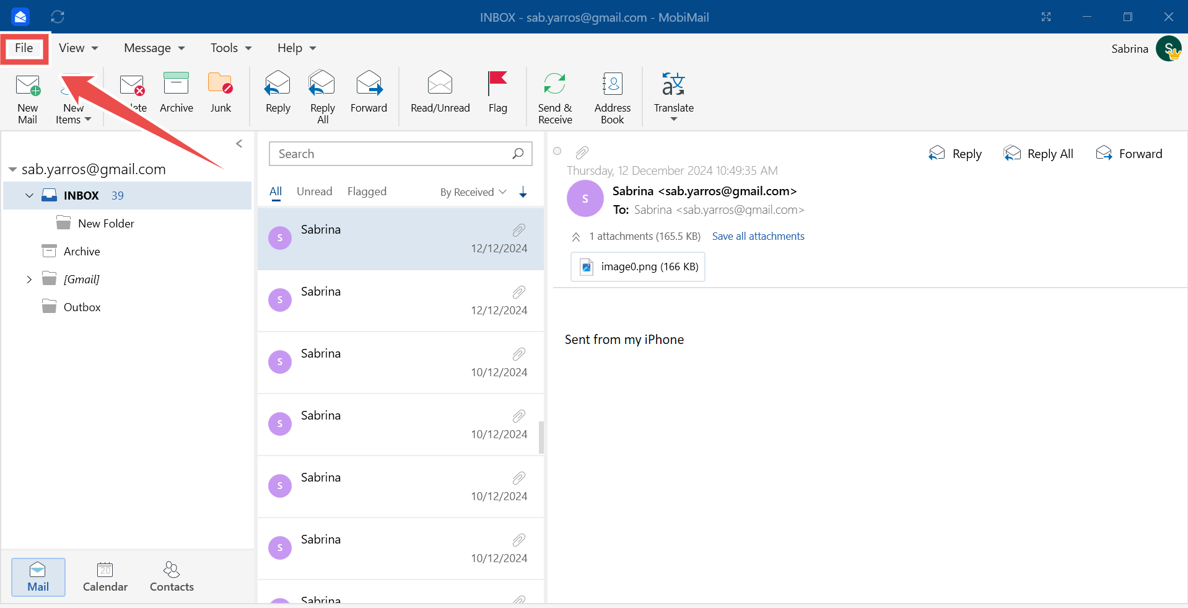The width and height of the screenshot is (1188, 608).
Task: Select the All filter tab
Action: [x=276, y=192]
